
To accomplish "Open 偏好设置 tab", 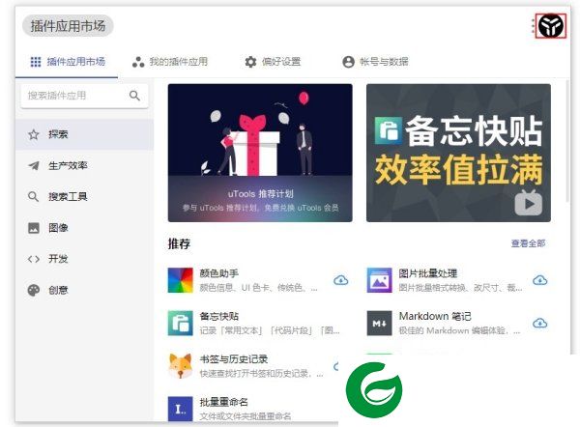I will point(273,62).
